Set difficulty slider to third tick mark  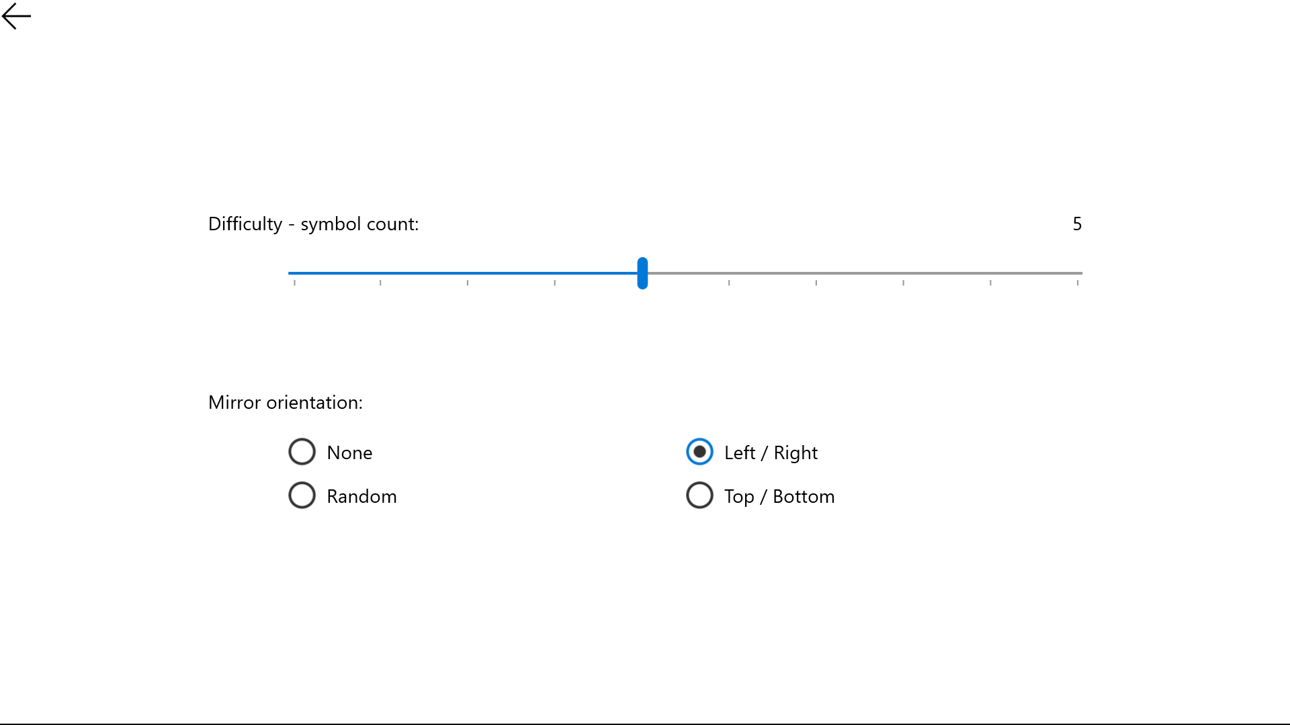click(x=468, y=273)
